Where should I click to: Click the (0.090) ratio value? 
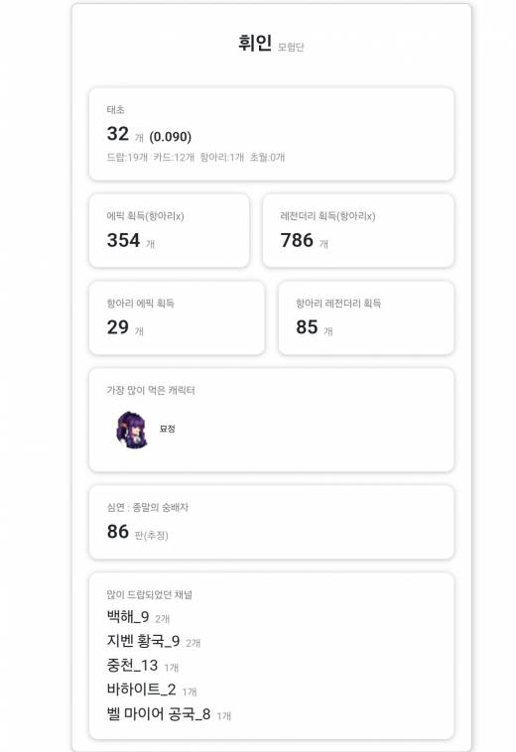(x=171, y=137)
